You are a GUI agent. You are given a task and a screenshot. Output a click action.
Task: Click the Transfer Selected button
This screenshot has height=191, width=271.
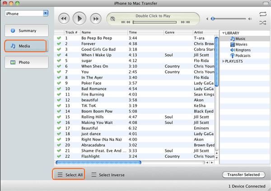coord(243,175)
